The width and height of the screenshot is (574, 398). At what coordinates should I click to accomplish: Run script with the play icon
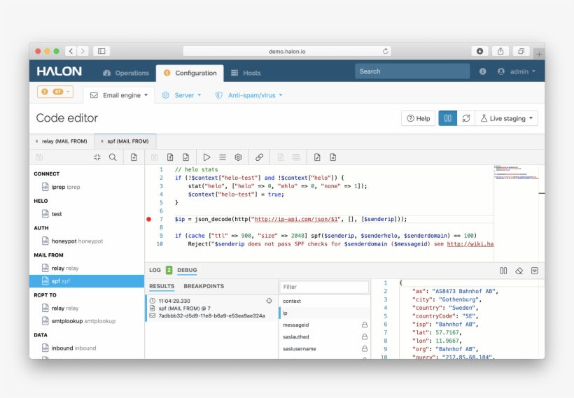[206, 157]
